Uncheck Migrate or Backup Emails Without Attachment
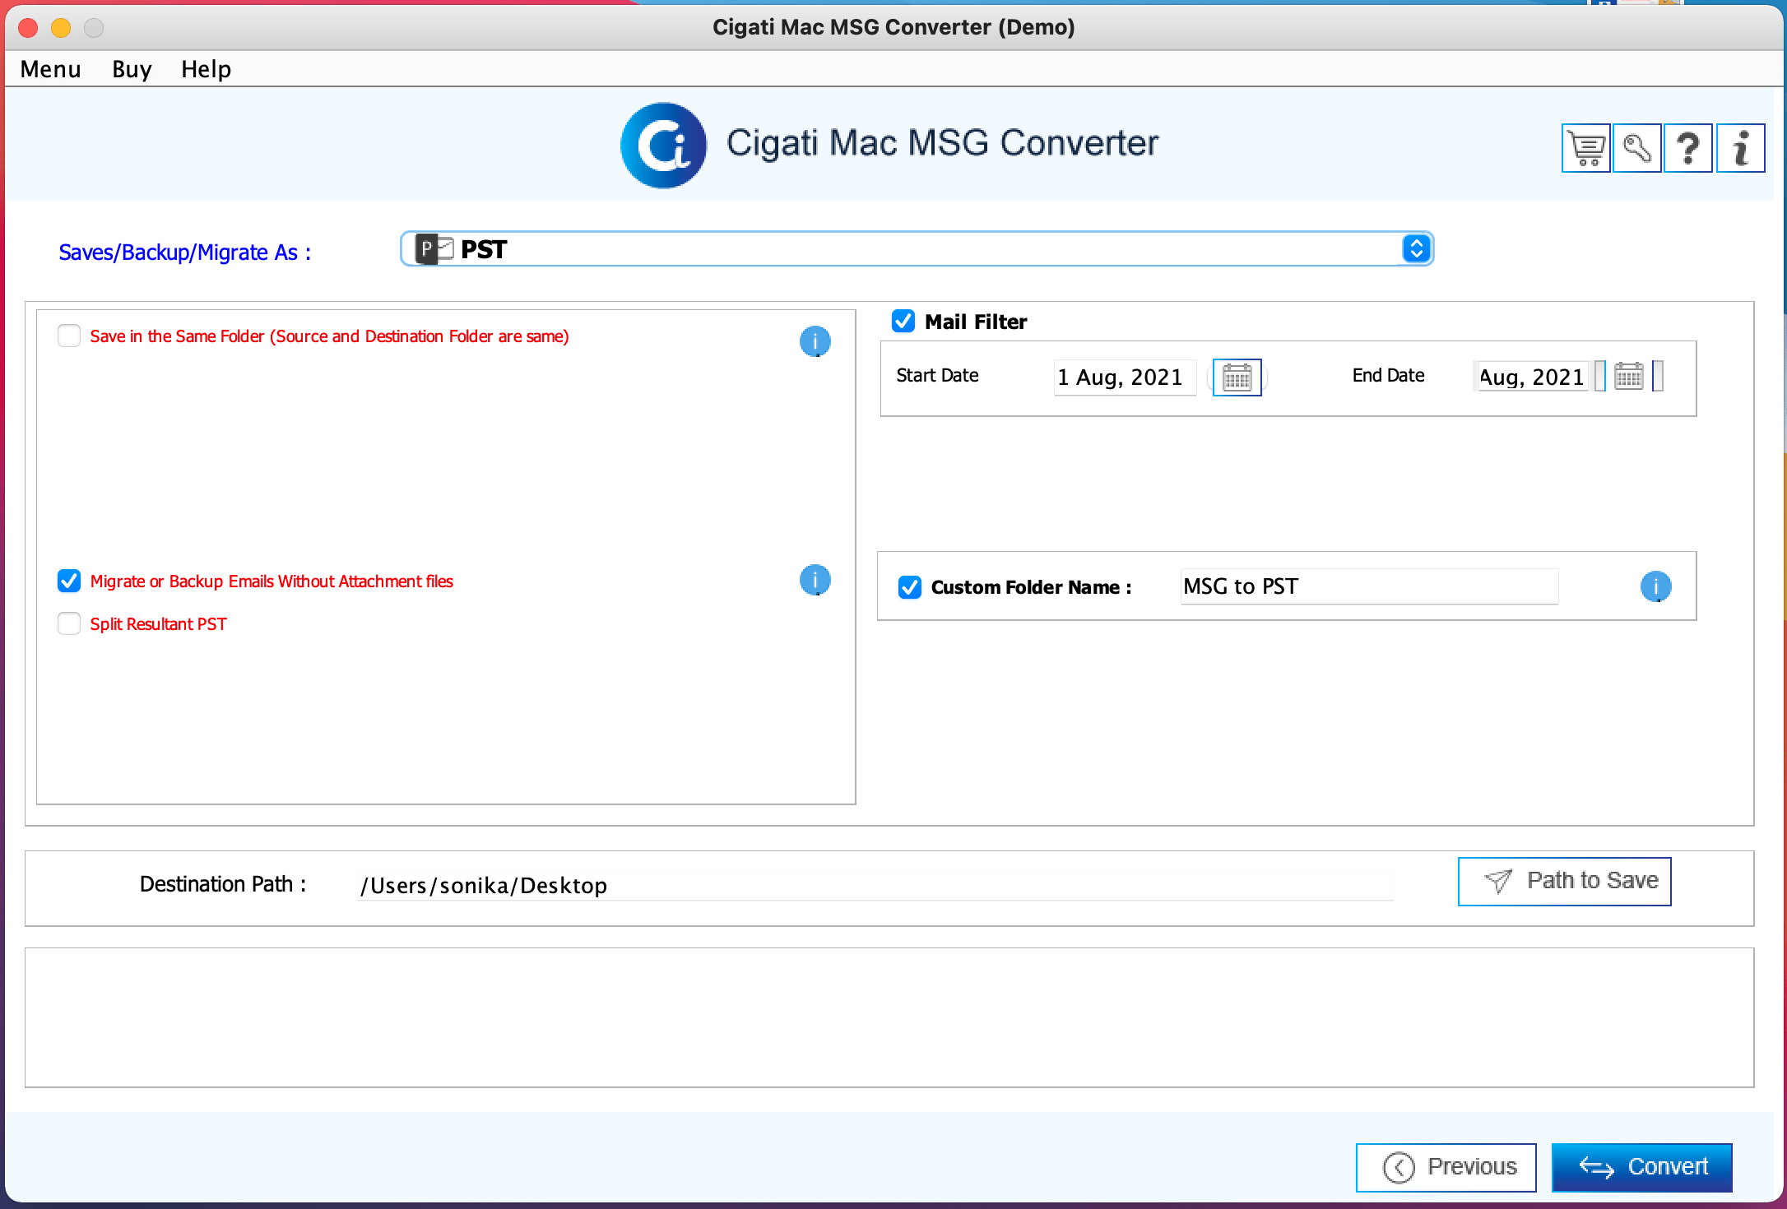 (69, 581)
